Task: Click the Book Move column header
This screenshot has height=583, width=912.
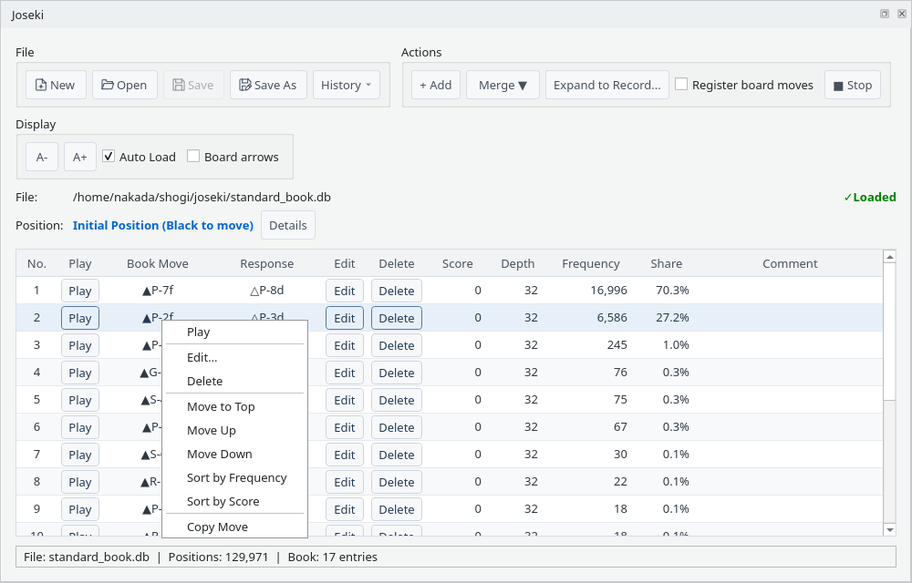Action: (x=158, y=263)
